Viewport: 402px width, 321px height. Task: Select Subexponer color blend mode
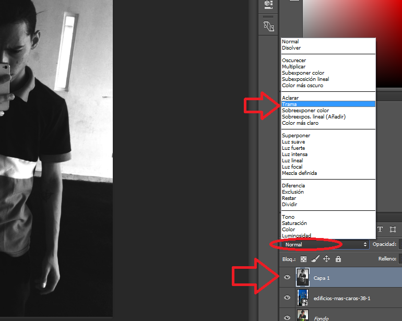pyautogui.click(x=328, y=73)
